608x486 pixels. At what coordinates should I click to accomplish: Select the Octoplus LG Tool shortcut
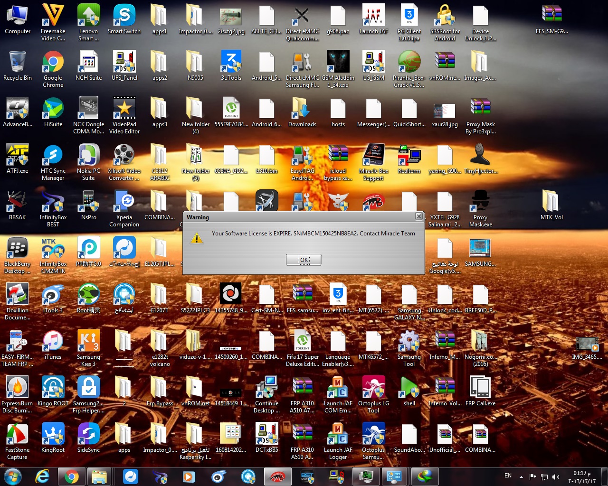click(x=374, y=395)
